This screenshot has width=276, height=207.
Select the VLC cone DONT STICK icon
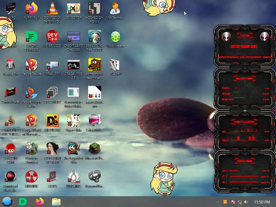click(53, 8)
